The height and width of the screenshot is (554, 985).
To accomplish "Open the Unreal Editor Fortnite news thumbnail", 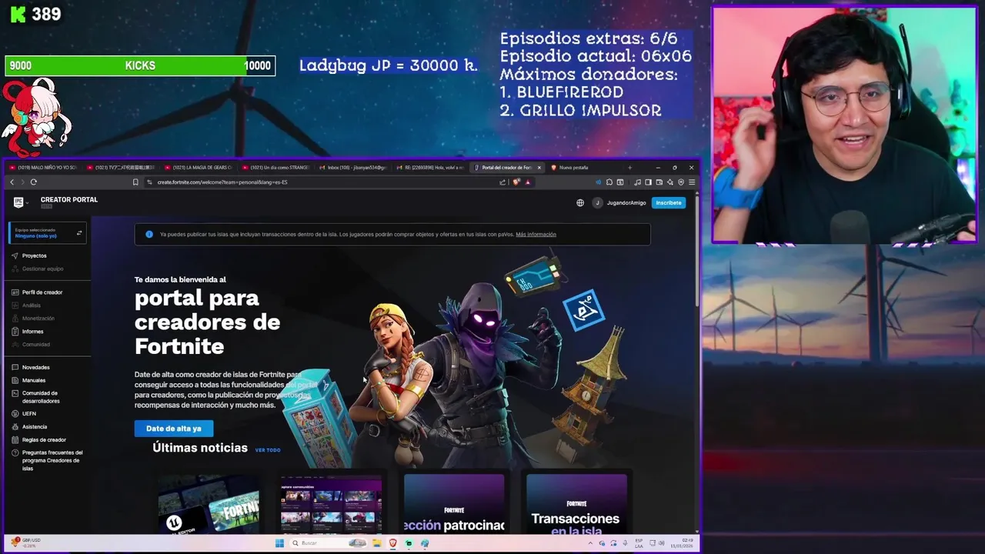I will coord(209,503).
